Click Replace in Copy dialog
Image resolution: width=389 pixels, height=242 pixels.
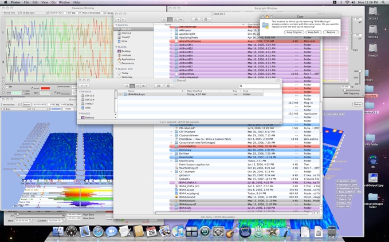pyautogui.click(x=331, y=33)
